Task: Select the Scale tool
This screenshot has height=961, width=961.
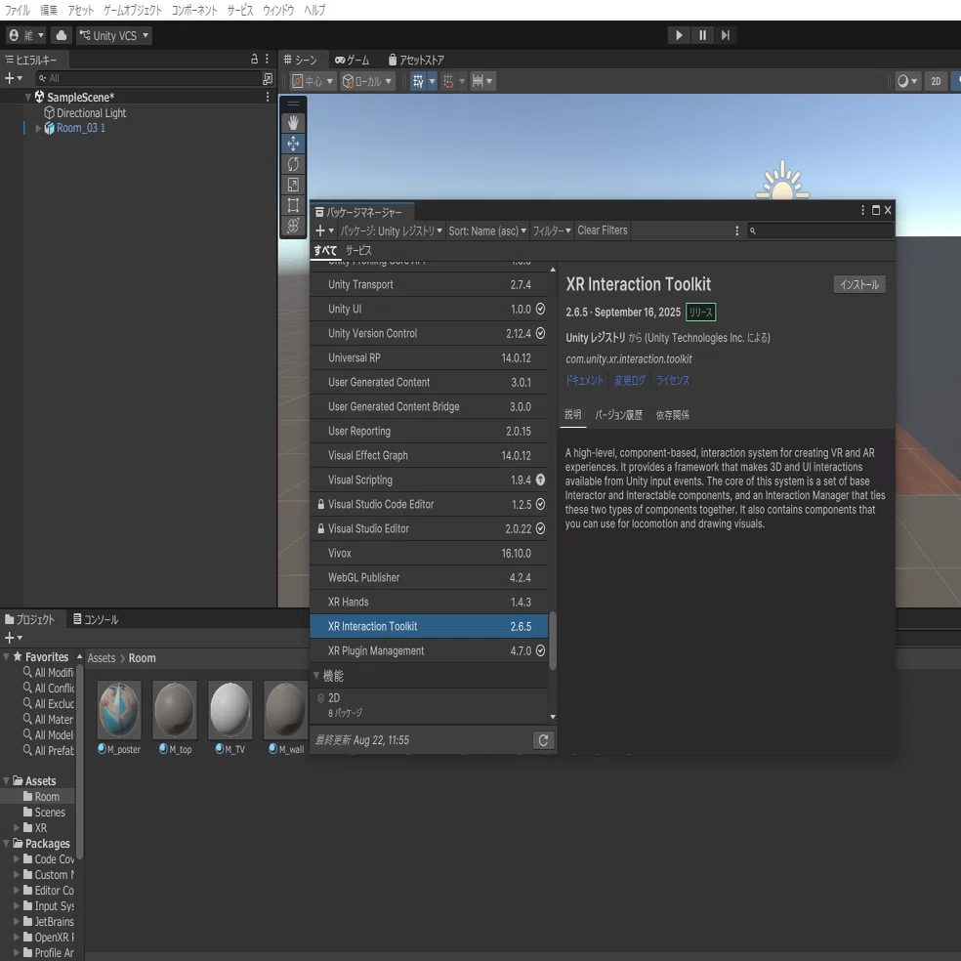Action: tap(293, 185)
